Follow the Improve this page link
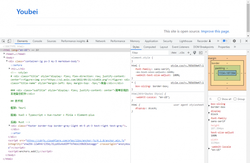 215,31
